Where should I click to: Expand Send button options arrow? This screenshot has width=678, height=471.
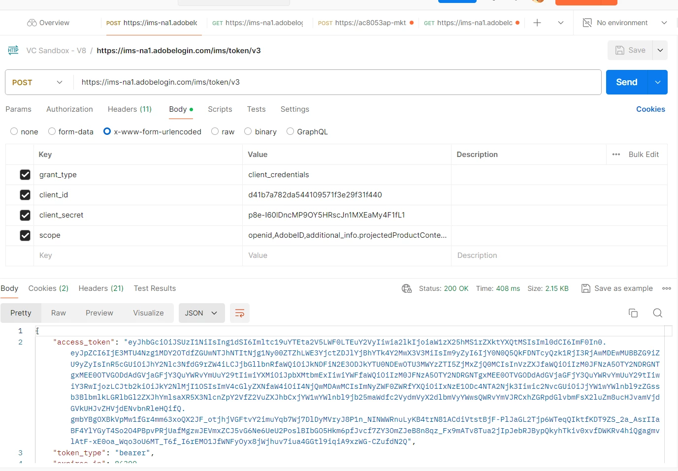pos(658,82)
